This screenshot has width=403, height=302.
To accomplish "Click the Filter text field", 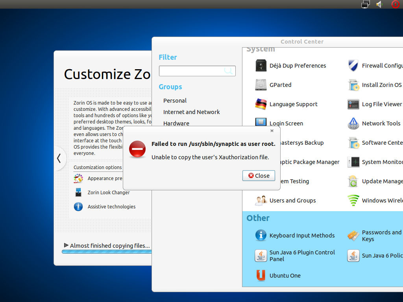I will coord(197,71).
